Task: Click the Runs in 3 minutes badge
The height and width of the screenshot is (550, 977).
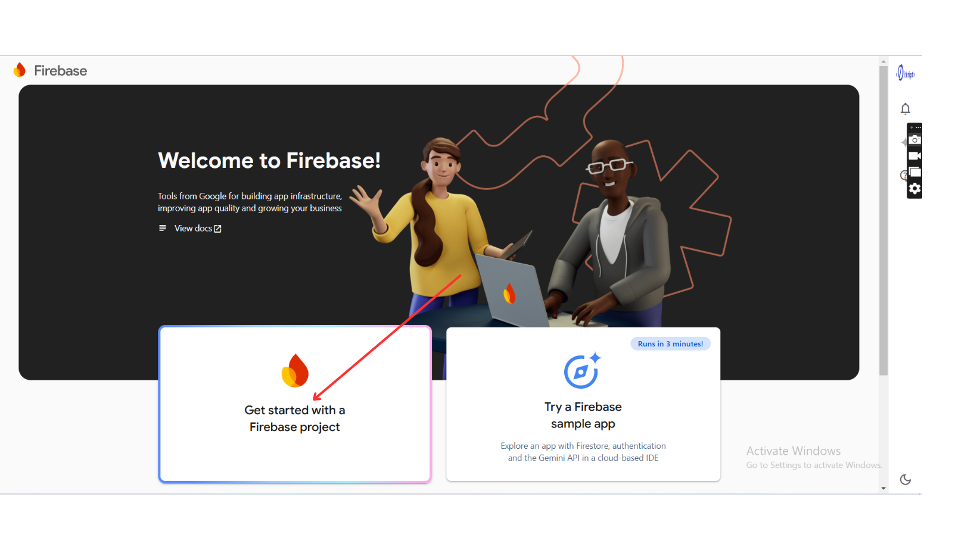Action: pos(670,343)
